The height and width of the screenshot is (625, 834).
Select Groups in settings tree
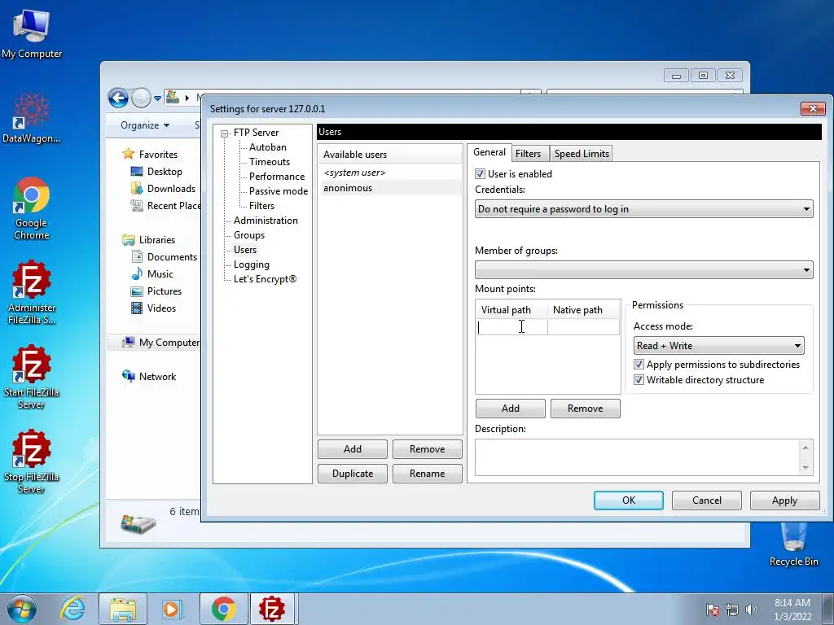[x=249, y=235]
